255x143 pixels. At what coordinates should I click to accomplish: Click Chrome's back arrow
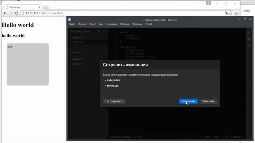click(5, 13)
